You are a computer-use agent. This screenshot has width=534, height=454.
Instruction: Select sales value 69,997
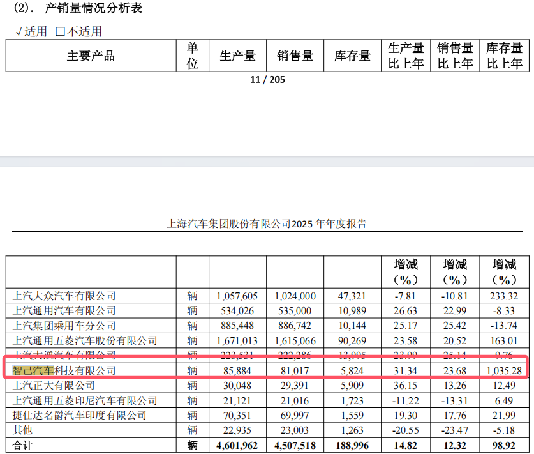[x=295, y=416]
